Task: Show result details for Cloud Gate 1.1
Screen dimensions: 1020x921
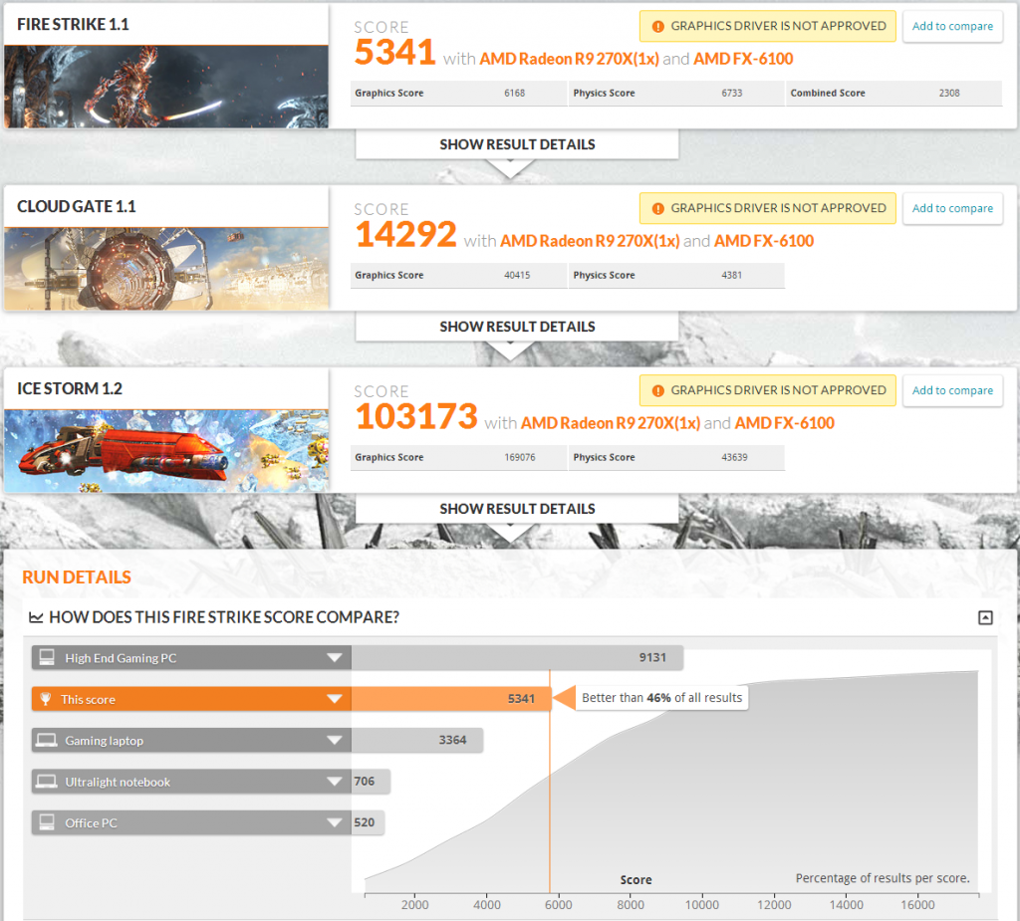Action: [517, 327]
